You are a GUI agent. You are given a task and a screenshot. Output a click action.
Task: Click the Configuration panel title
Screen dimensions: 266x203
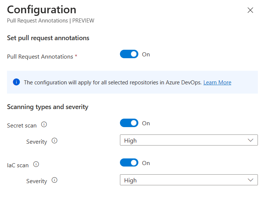(42, 10)
